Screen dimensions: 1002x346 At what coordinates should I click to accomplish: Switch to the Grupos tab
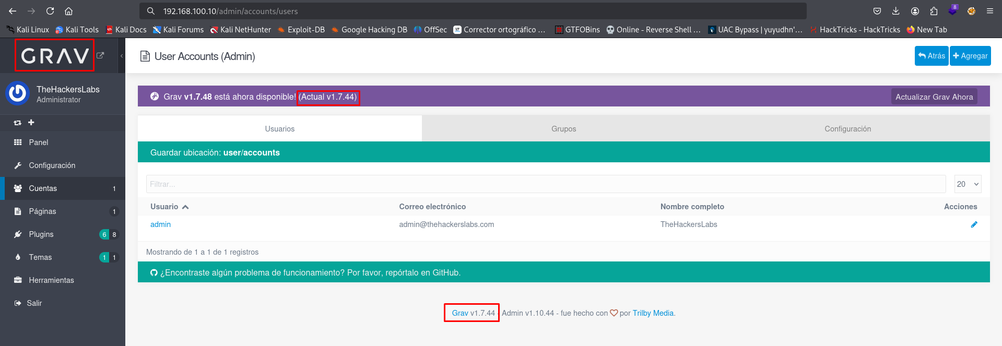click(x=564, y=129)
